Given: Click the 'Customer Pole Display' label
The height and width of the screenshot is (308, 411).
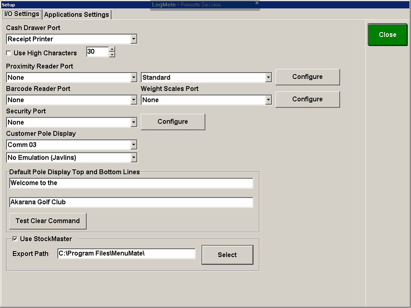Looking at the screenshot, I should click(41, 134).
